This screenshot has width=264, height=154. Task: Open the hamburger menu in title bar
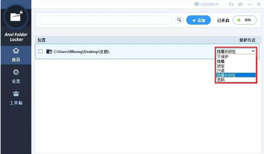[x=240, y=4]
